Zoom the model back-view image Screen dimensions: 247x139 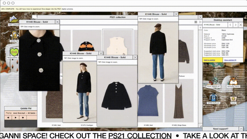coord(158,53)
